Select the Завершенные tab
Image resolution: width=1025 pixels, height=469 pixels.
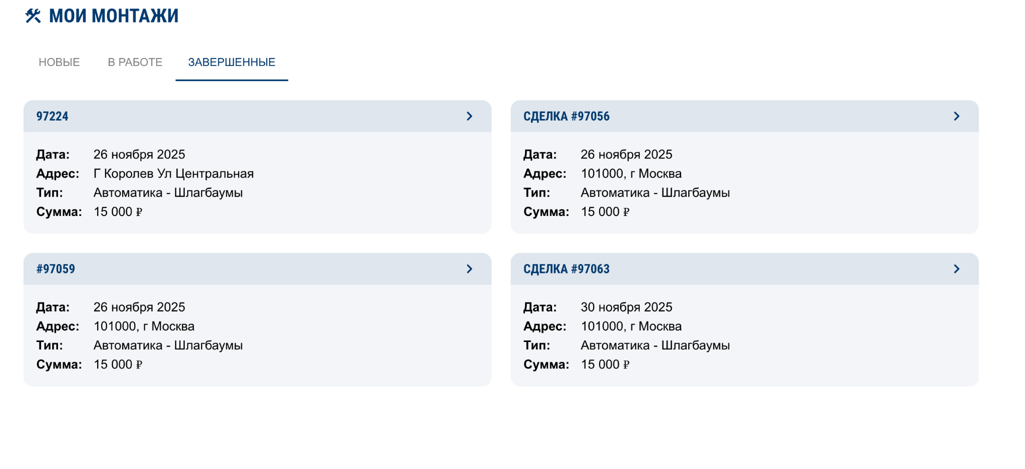[232, 62]
